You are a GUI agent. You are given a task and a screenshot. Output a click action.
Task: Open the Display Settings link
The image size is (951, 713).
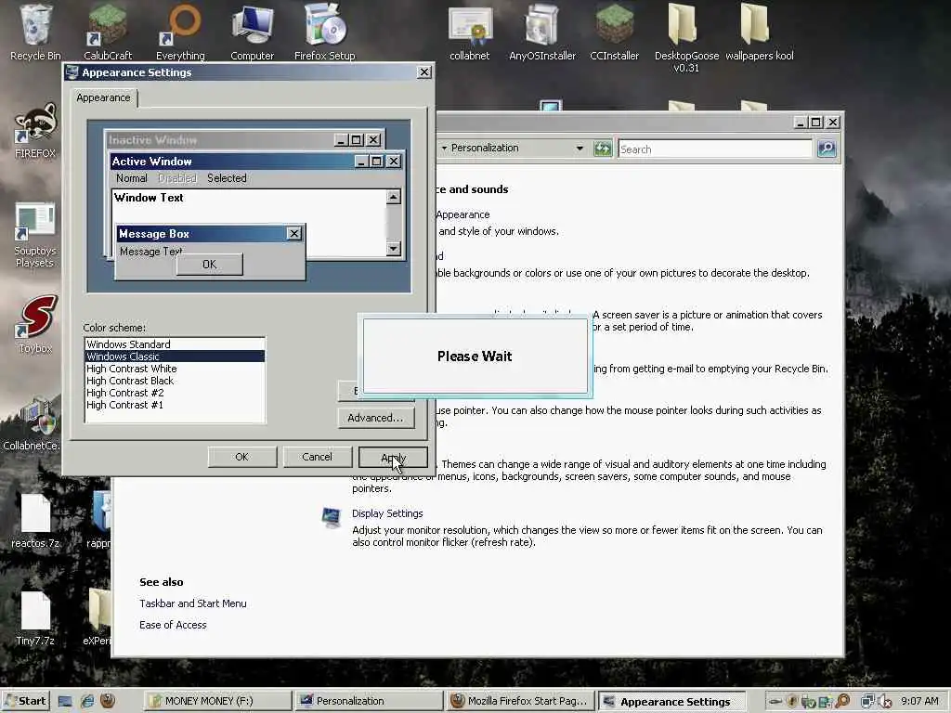click(x=387, y=513)
